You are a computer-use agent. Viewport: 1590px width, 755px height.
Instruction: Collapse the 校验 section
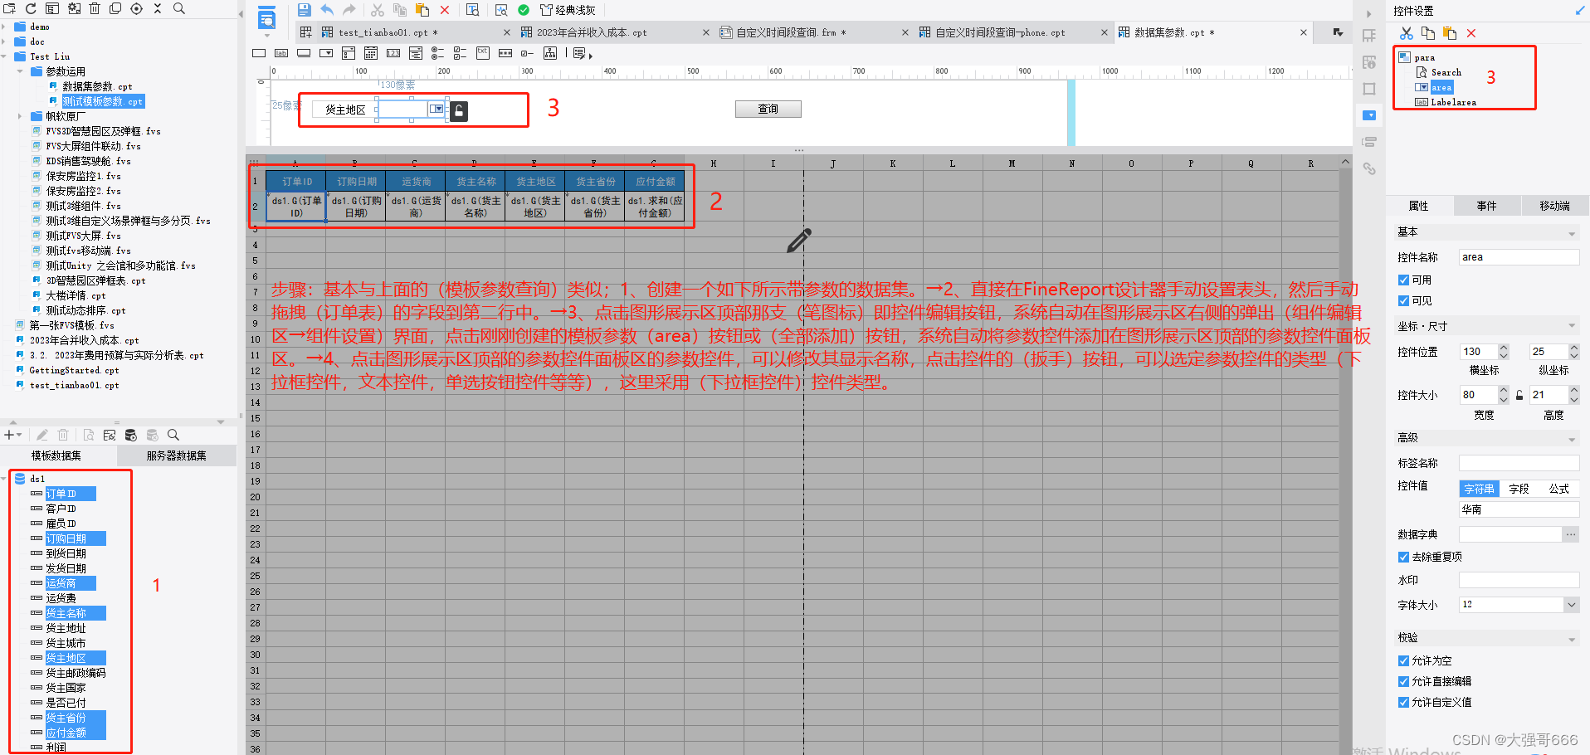(1571, 639)
